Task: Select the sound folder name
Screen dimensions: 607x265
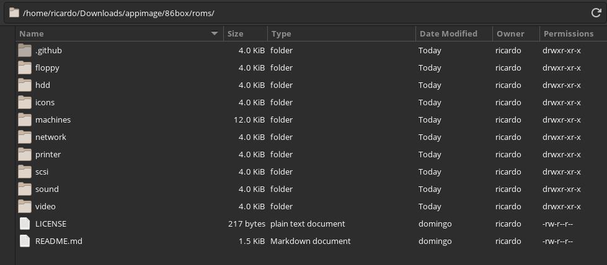Action: pos(47,189)
